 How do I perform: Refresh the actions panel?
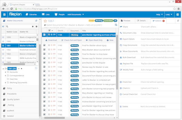point(178,21)
